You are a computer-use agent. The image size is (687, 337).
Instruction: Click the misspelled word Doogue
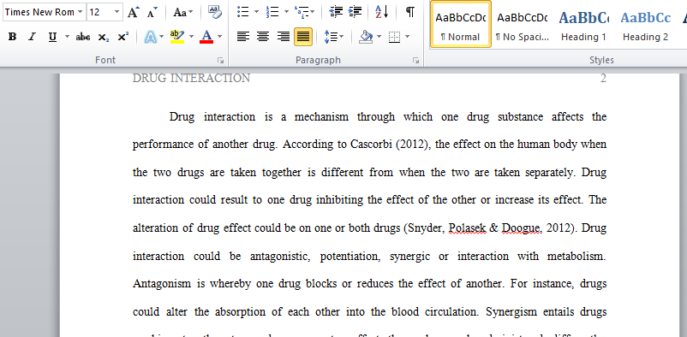[x=521, y=228]
